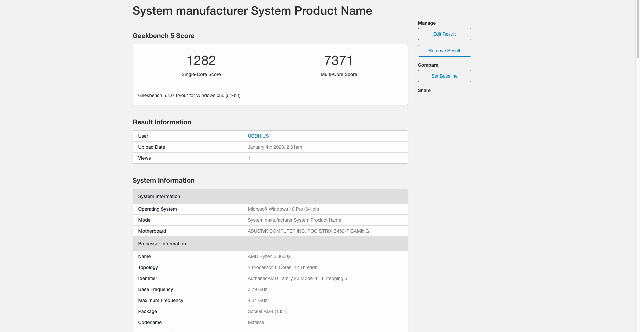Click the Views count value
The height and width of the screenshot is (332, 640).
coord(249,158)
